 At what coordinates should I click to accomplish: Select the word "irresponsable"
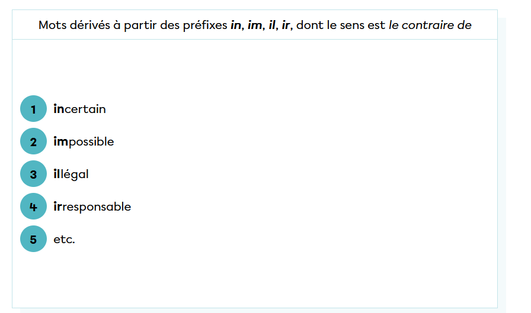[x=92, y=206]
